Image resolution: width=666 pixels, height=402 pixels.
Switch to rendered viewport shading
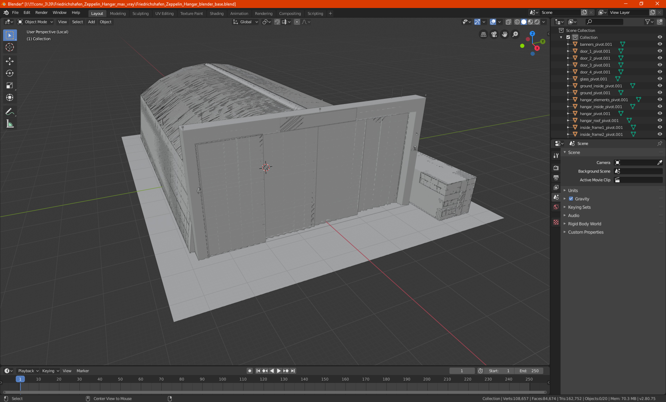click(537, 22)
